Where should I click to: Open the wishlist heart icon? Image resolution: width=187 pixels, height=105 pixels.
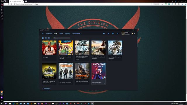113,33
